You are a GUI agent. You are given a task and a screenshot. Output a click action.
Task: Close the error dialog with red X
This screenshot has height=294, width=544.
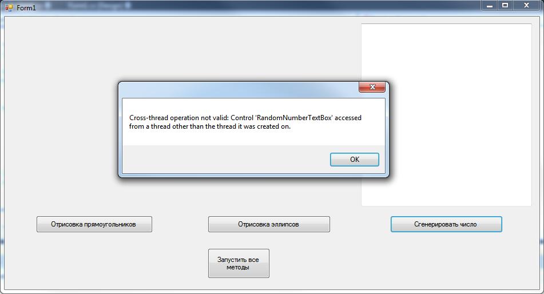tap(372, 87)
